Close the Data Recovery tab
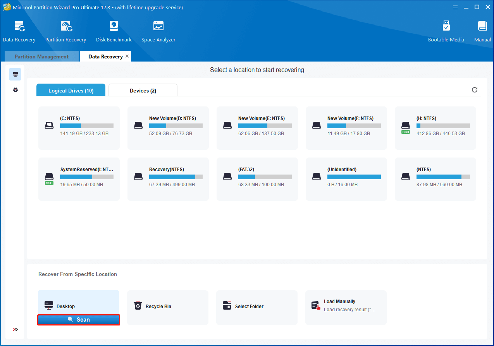Image resolution: width=494 pixels, height=346 pixels. click(x=127, y=56)
